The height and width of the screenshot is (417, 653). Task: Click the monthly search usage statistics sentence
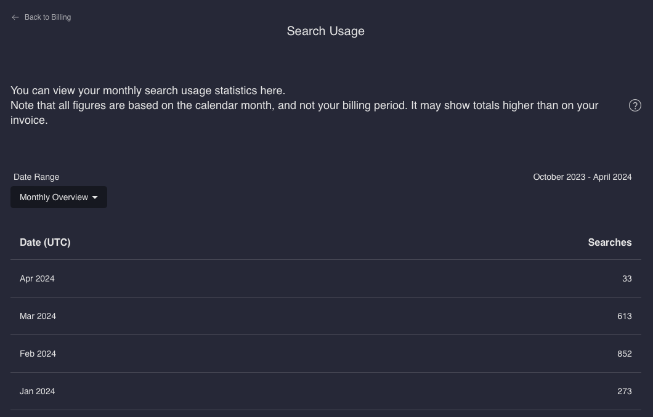pos(148,91)
